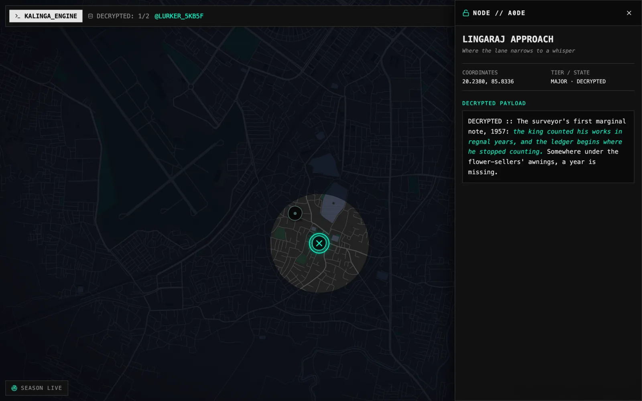Image resolution: width=642 pixels, height=401 pixels.
Task: Click the NODE // A0DE header label
Action: [499, 13]
